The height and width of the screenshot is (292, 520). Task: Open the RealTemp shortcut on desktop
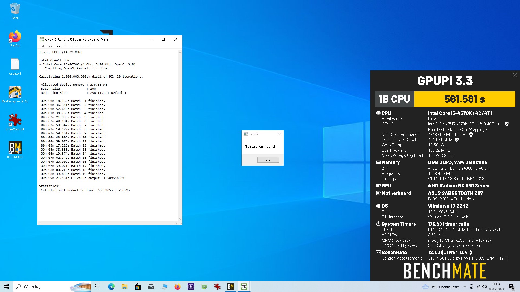pos(15,95)
